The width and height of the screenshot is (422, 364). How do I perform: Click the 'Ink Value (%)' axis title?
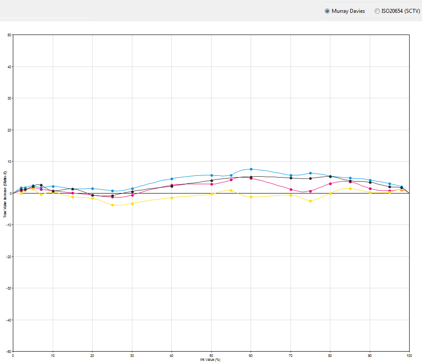[x=210, y=360]
